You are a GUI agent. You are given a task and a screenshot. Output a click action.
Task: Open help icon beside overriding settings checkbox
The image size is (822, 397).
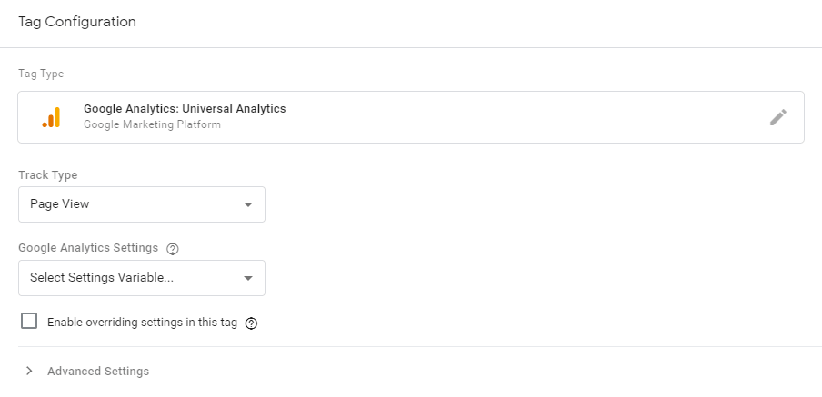(252, 323)
